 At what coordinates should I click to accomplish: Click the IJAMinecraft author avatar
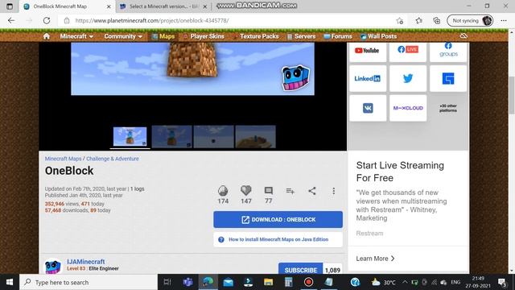pyautogui.click(x=53, y=267)
